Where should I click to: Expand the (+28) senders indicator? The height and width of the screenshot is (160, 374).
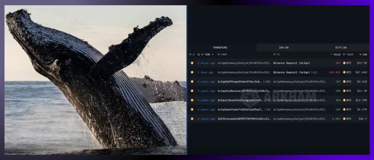click(267, 82)
